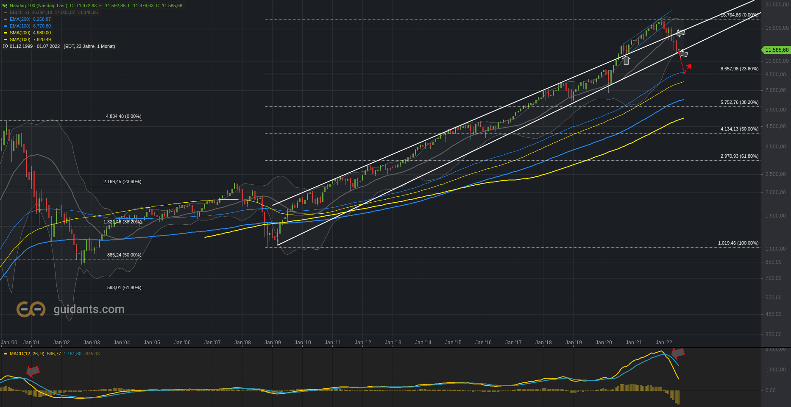Click the yellow SMA(200) legend color marker

[6, 33]
